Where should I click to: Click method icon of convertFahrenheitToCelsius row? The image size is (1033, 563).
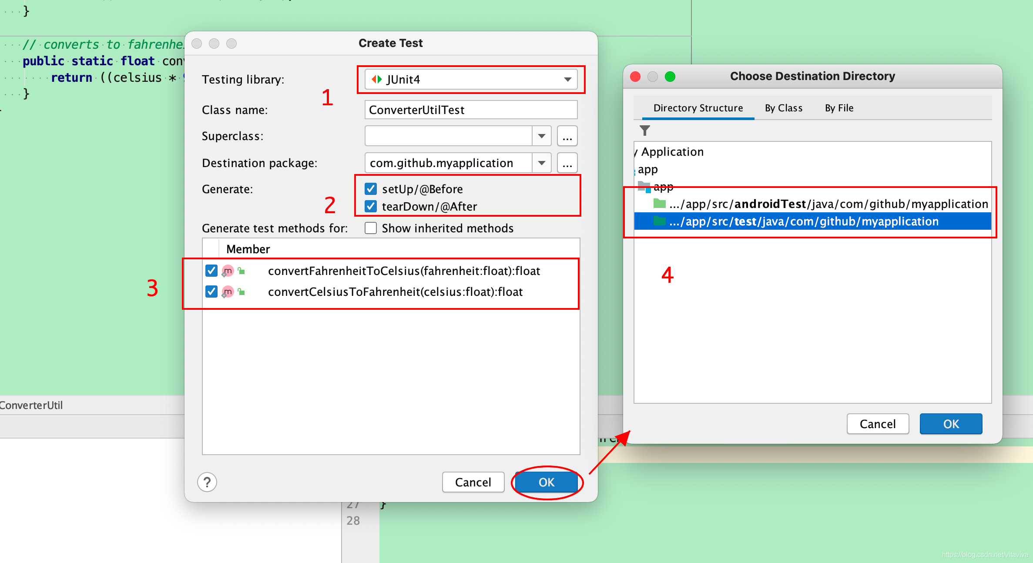point(228,271)
